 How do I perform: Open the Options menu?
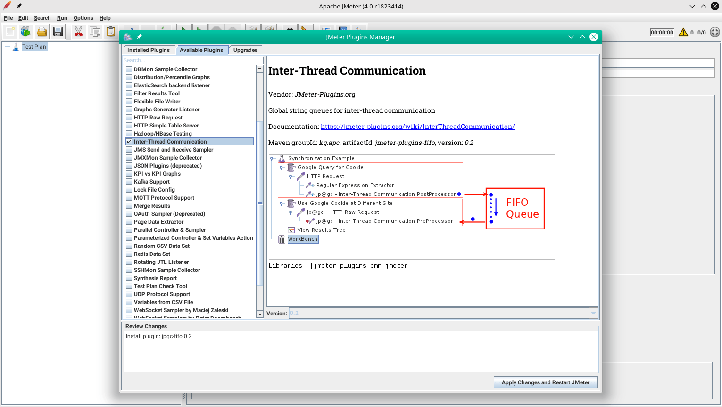(x=83, y=18)
